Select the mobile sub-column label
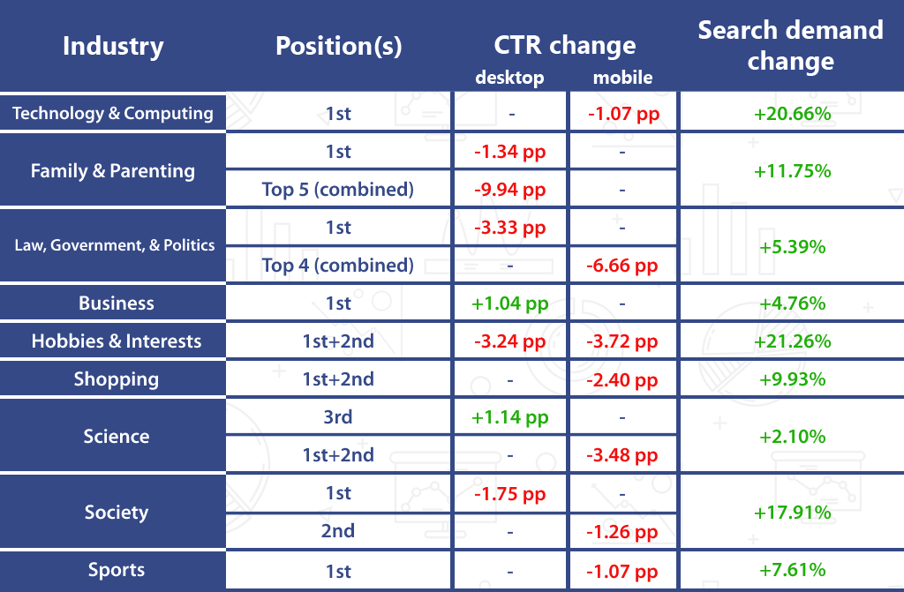Image resolution: width=904 pixels, height=592 pixels. click(622, 78)
